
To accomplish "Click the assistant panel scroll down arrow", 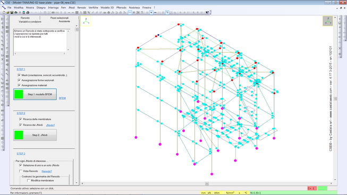I will point(77,183).
